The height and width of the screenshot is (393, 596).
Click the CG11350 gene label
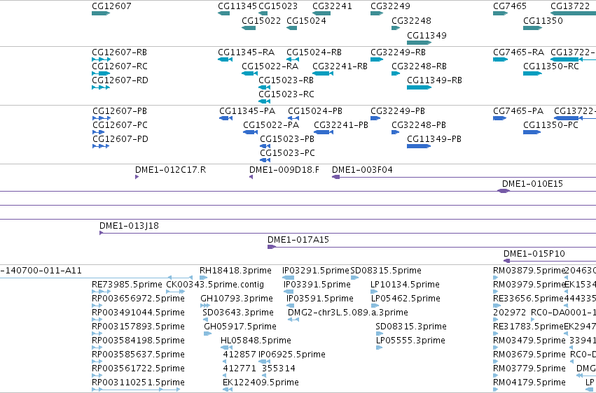pos(543,20)
